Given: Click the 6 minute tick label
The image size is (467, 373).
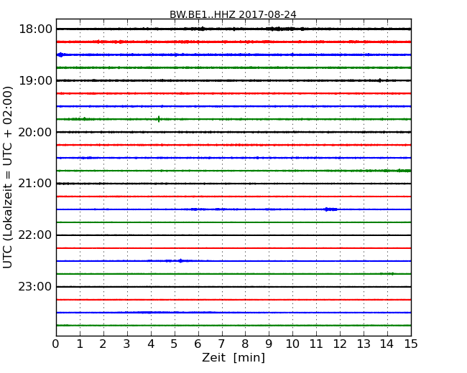Looking at the screenshot, I should pyautogui.click(x=198, y=344).
